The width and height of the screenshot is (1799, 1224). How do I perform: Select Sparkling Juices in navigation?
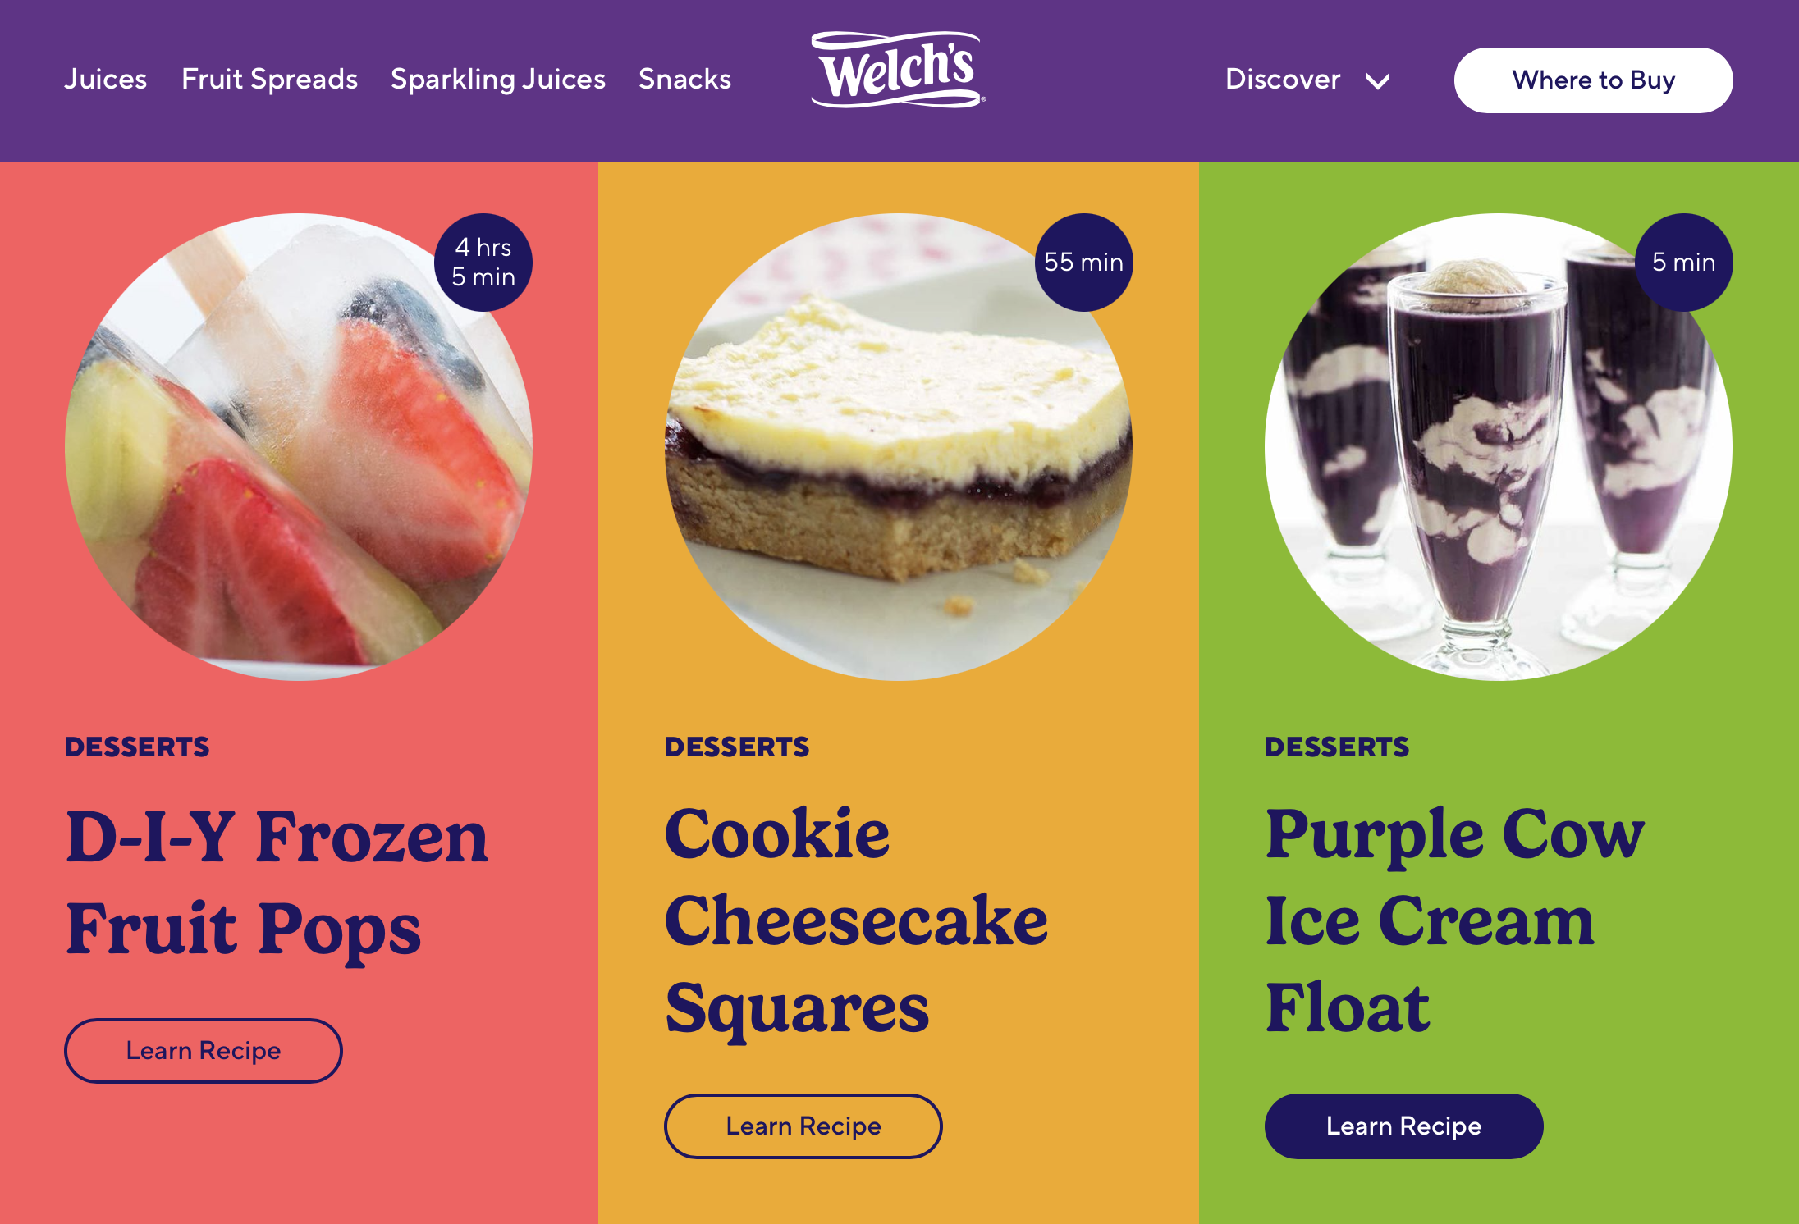click(498, 80)
